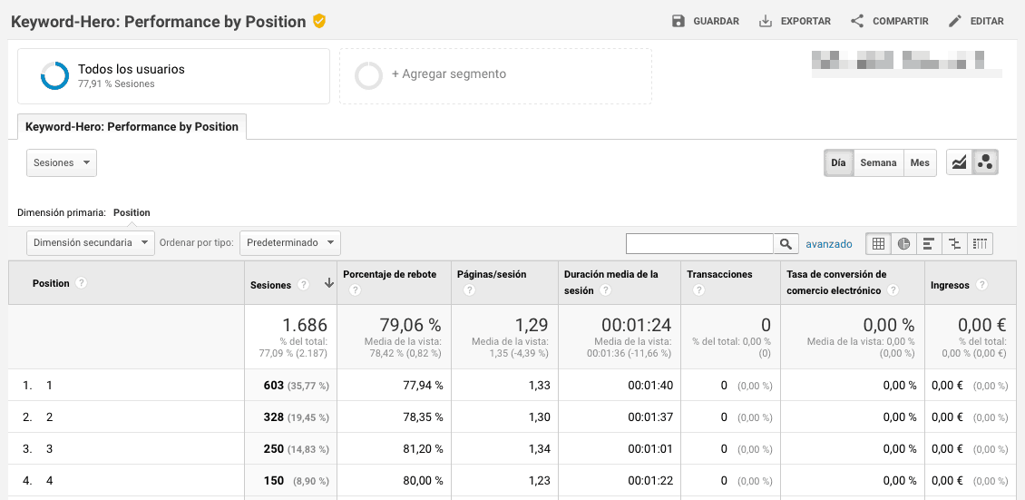Select the comparison view icon
The image size is (1025, 500).
[x=954, y=243]
